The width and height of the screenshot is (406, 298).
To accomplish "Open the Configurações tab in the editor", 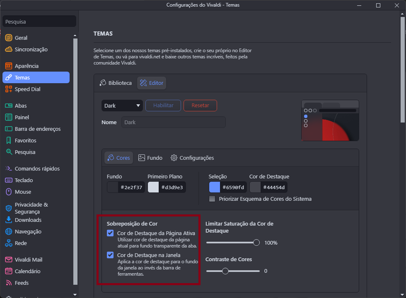I will [192, 158].
